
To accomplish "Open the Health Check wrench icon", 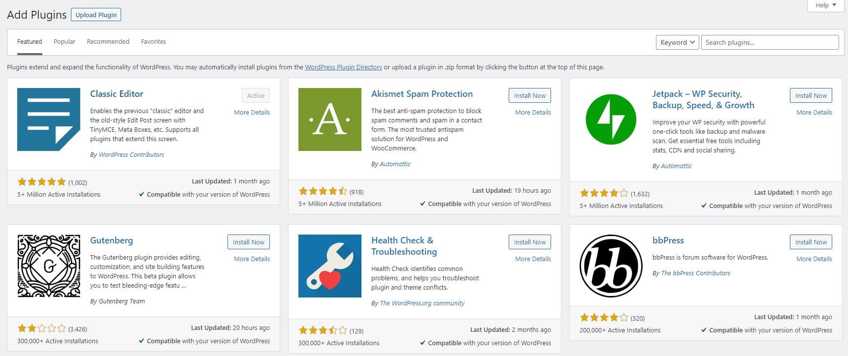I will (330, 266).
